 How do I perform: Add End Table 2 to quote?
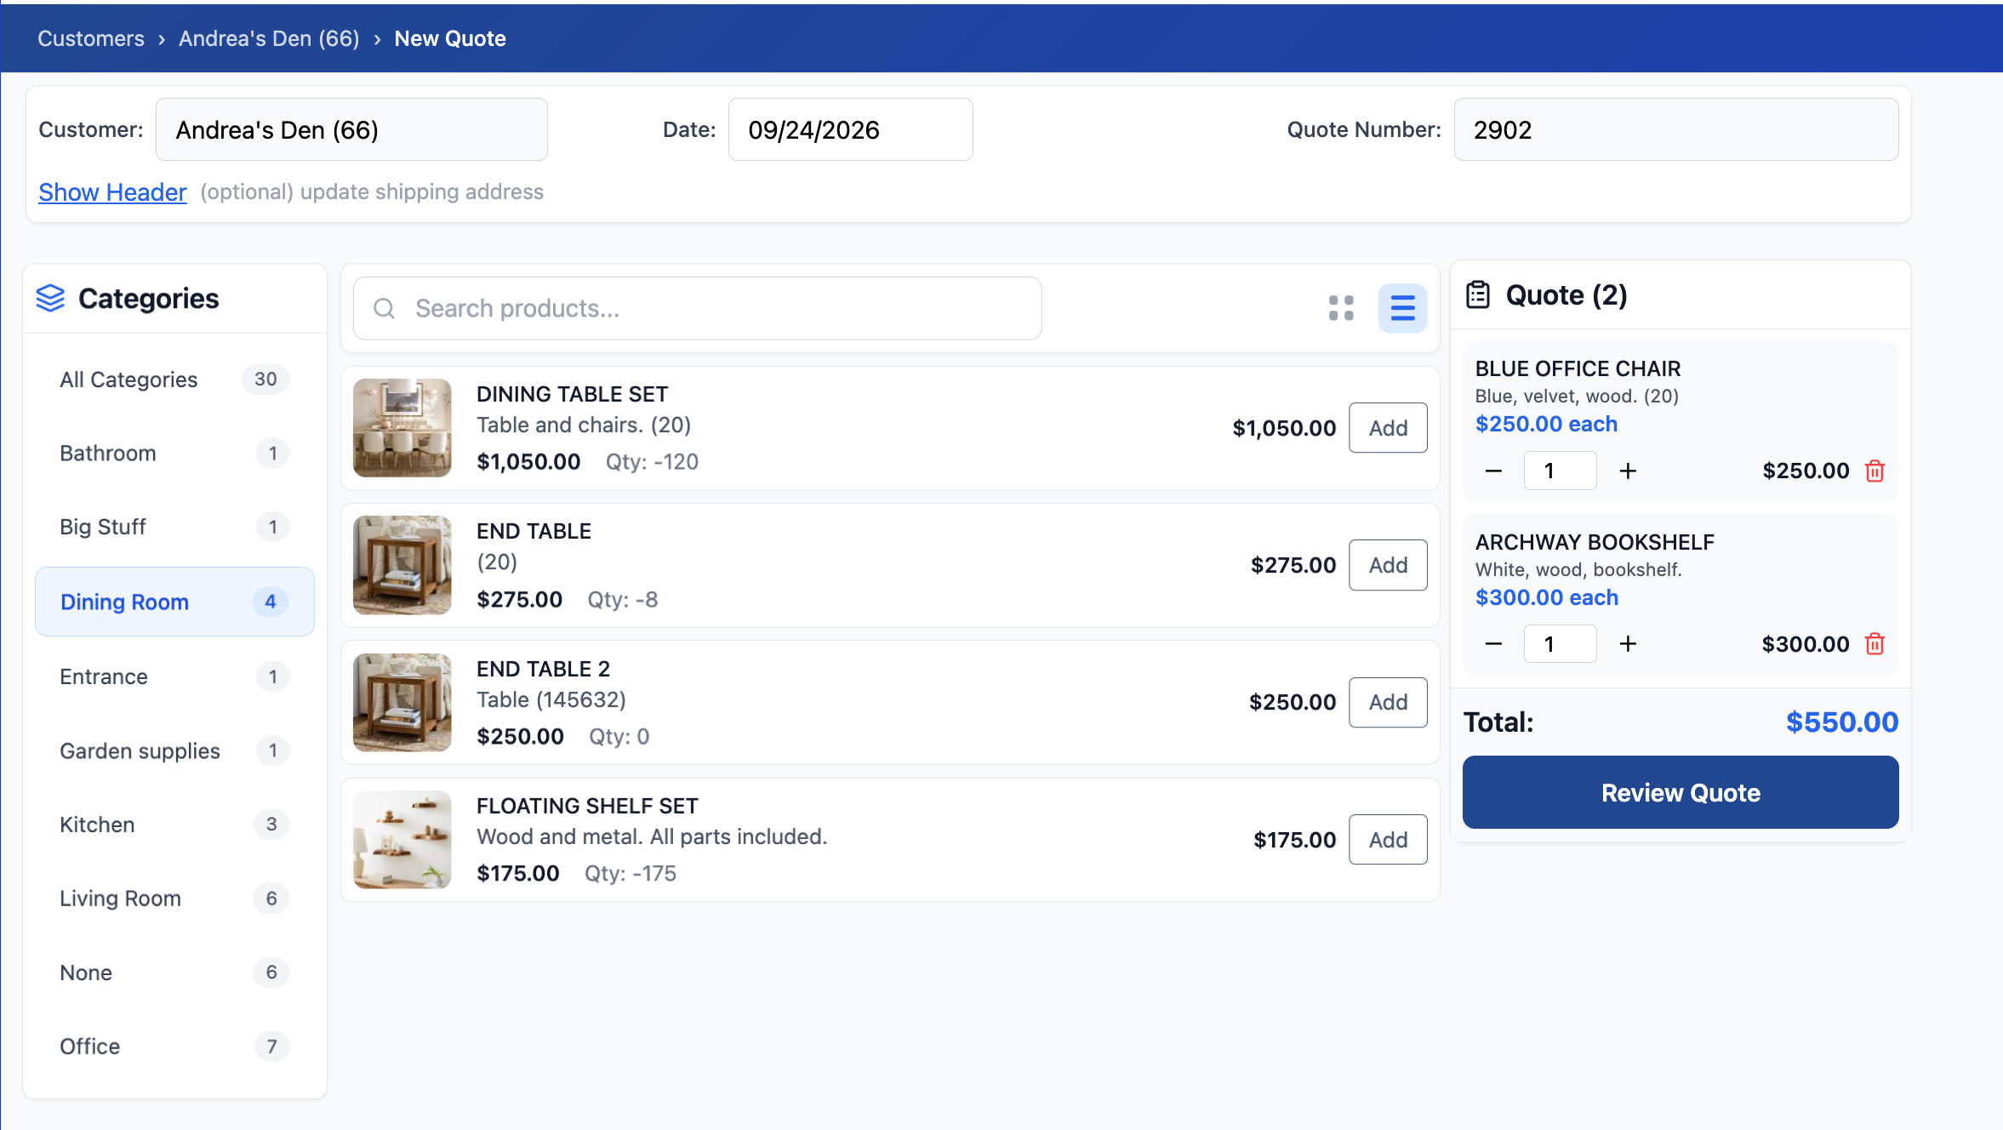click(x=1388, y=702)
